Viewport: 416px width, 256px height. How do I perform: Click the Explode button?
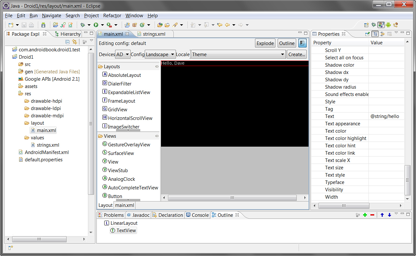pos(265,43)
